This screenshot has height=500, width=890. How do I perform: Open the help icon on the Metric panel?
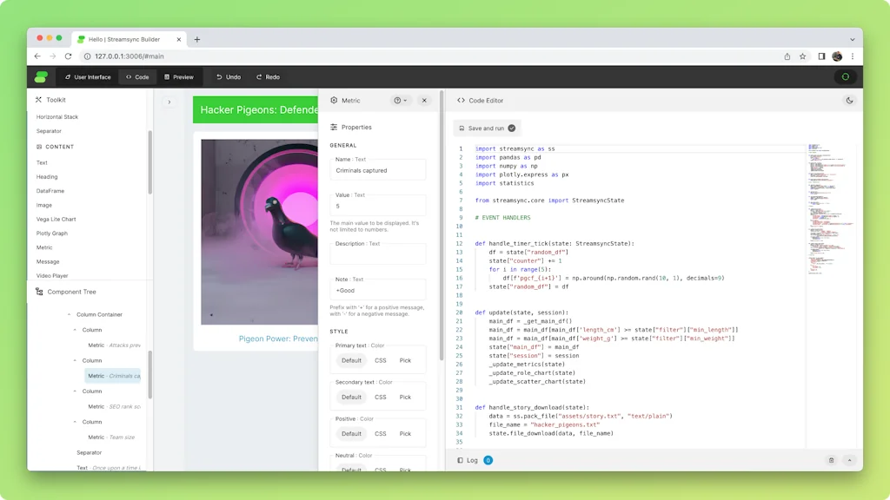point(398,100)
